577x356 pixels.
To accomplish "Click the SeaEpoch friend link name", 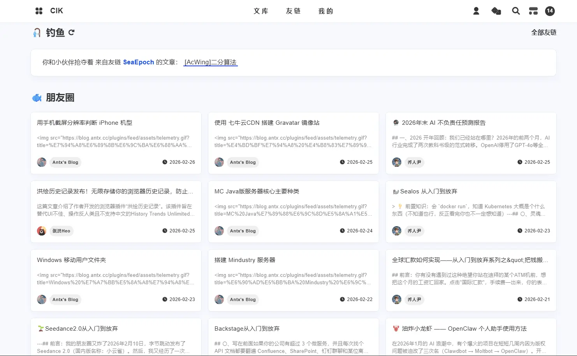I will click(138, 62).
